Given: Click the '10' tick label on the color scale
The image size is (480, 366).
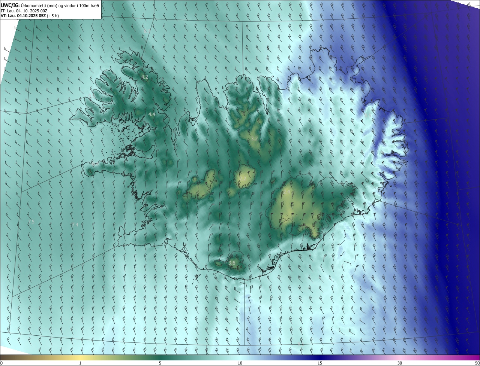Looking at the screenshot, I should (x=240, y=363).
